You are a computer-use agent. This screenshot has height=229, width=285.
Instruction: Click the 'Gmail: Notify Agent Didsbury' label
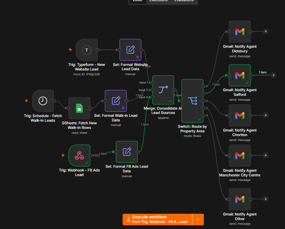coord(240,49)
